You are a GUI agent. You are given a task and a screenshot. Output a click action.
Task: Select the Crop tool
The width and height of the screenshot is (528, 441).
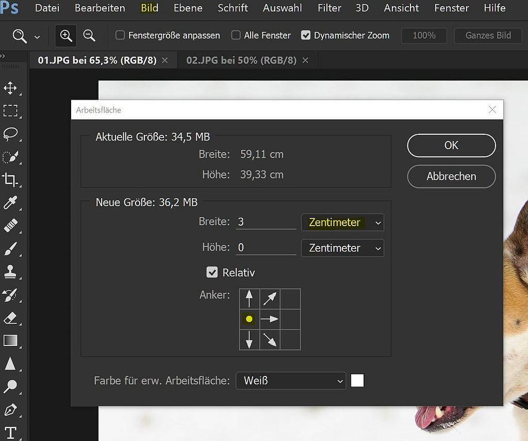[x=10, y=180]
